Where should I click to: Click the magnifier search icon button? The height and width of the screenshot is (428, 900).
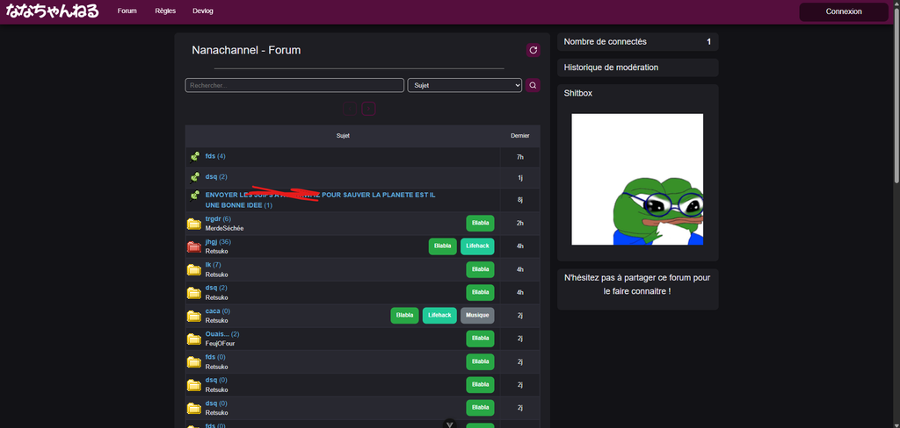click(533, 85)
